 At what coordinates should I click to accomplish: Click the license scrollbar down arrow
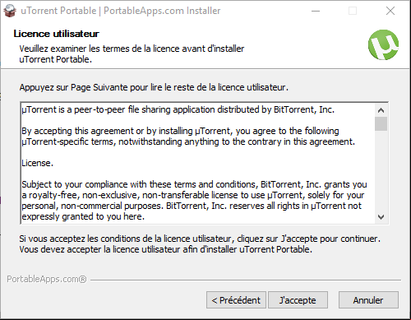coord(381,217)
